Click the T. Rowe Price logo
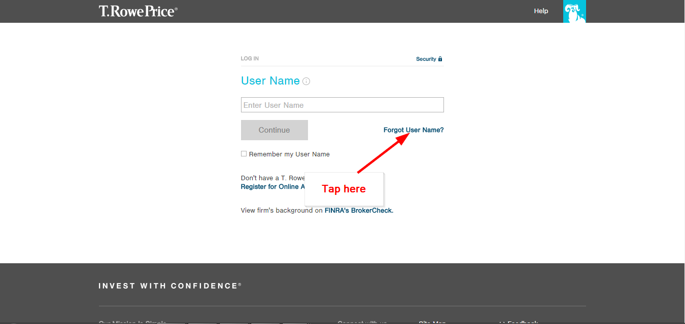This screenshot has height=324, width=685. 138,11
